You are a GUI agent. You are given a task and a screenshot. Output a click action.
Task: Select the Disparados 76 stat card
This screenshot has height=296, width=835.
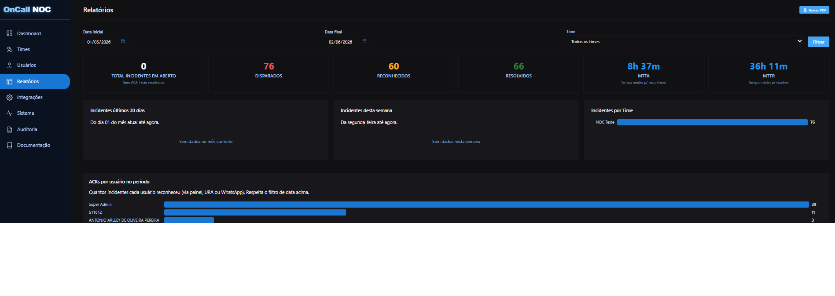269,73
